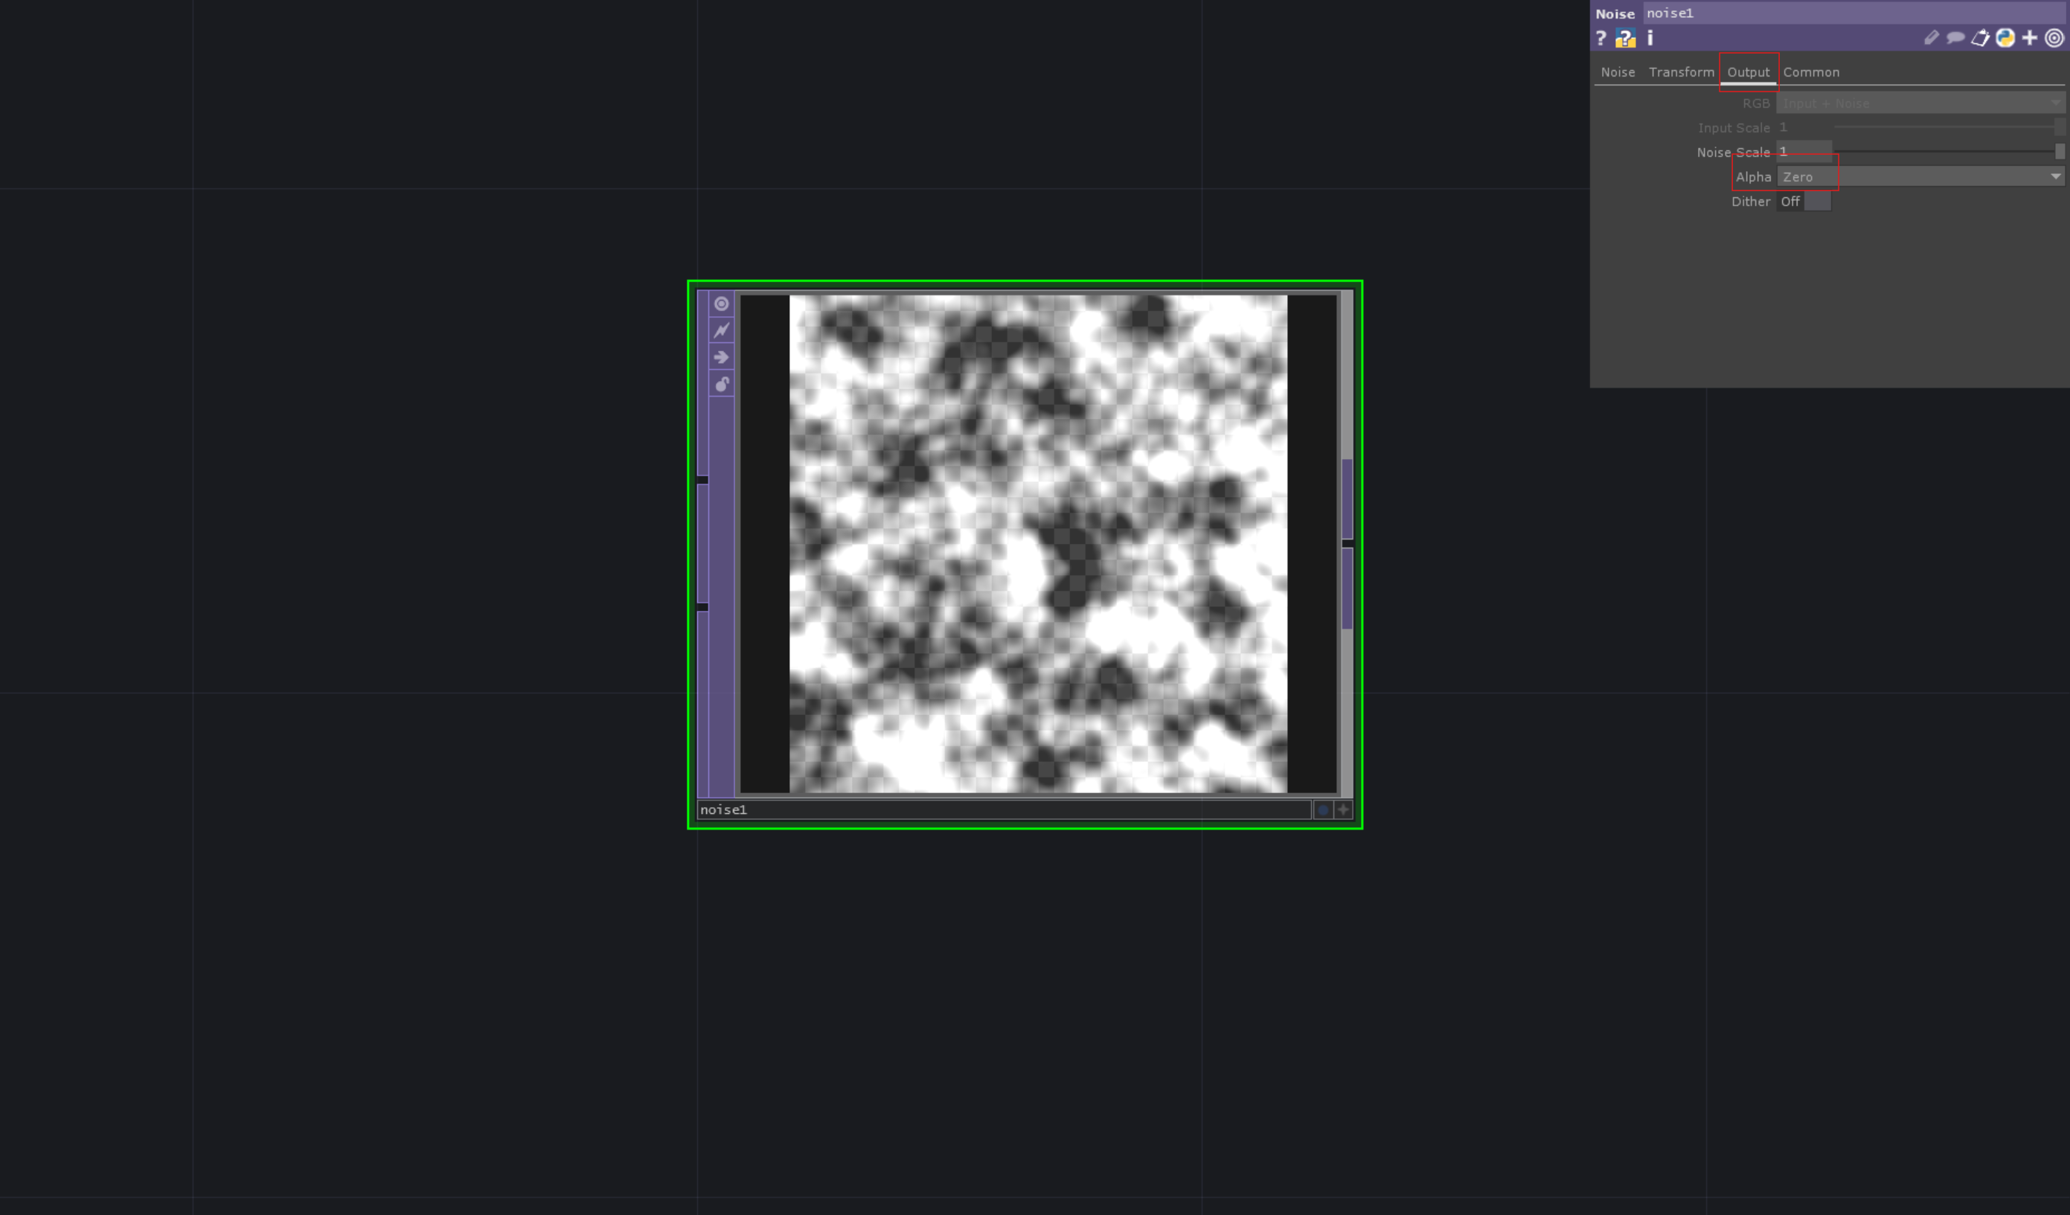
Task: Click the view/reset icon in viewer
Action: point(720,304)
